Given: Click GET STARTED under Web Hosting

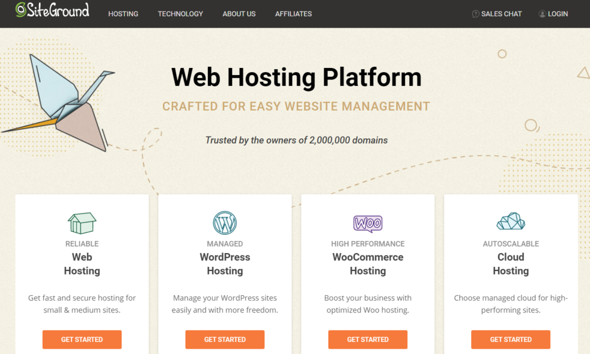Looking at the screenshot, I should click(x=82, y=340).
